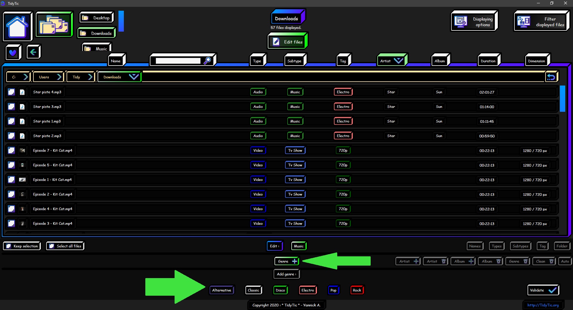
Task: Select the Episode 7 - Kit Cat.mp4 checkbox
Action: click(11, 151)
